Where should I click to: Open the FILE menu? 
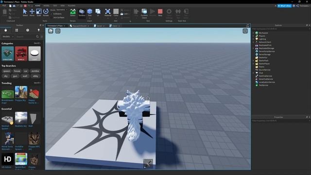pyautogui.click(x=4, y=6)
